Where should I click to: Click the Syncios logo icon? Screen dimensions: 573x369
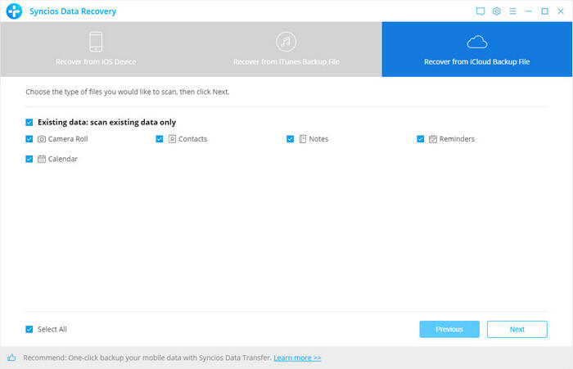pos(14,11)
